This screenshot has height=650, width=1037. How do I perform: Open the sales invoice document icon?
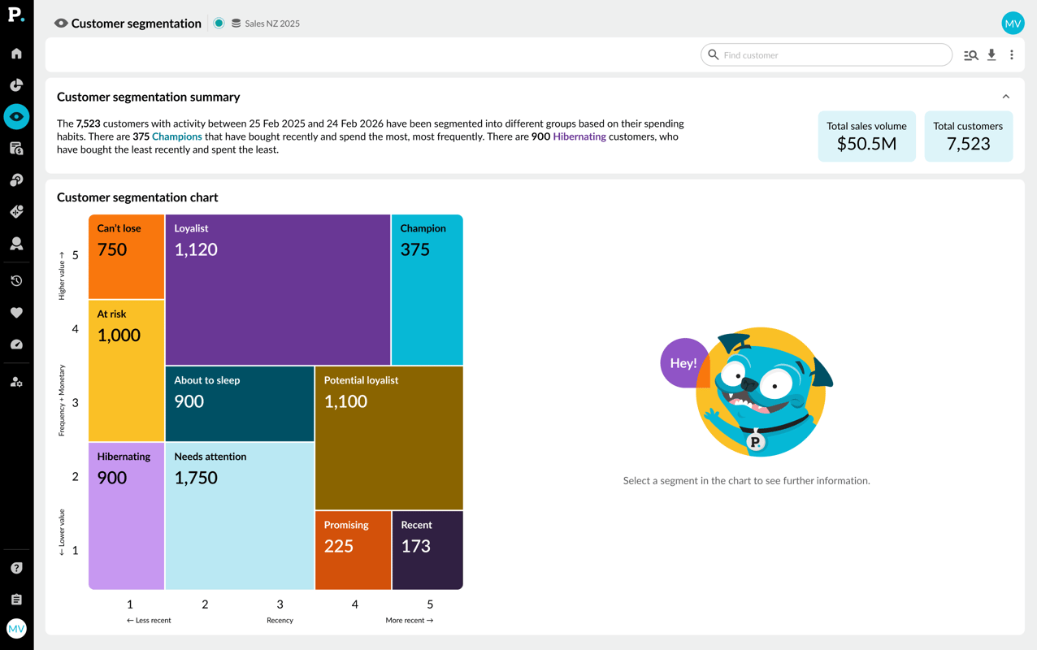pyautogui.click(x=16, y=148)
